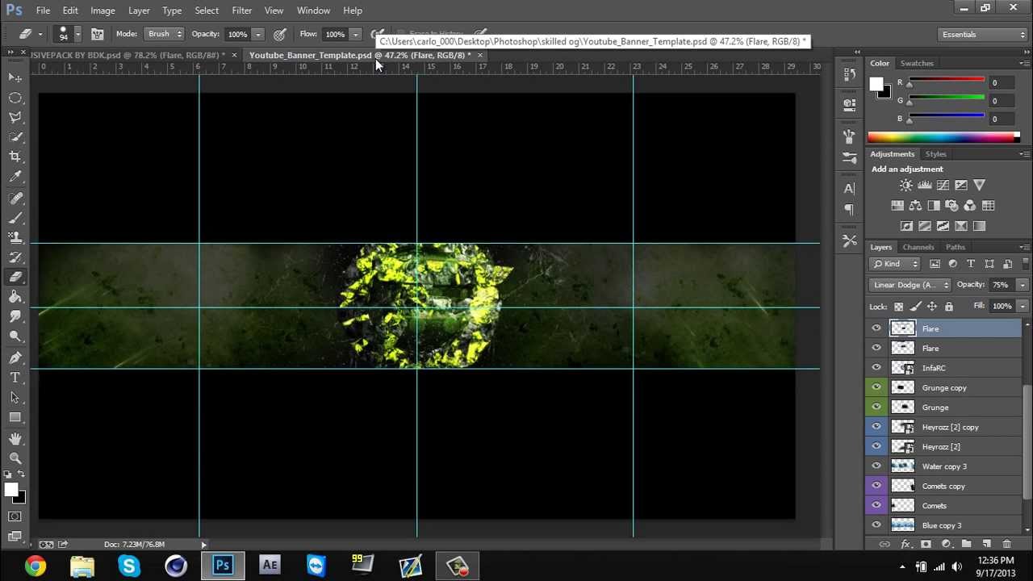Click the Delete layer trash icon
The height and width of the screenshot is (581, 1033).
pos(1006,545)
